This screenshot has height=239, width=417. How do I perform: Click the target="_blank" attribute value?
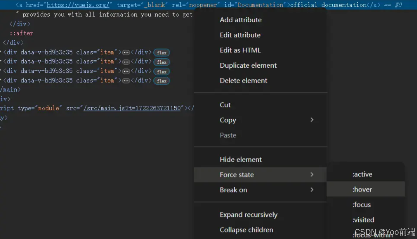coord(155,5)
